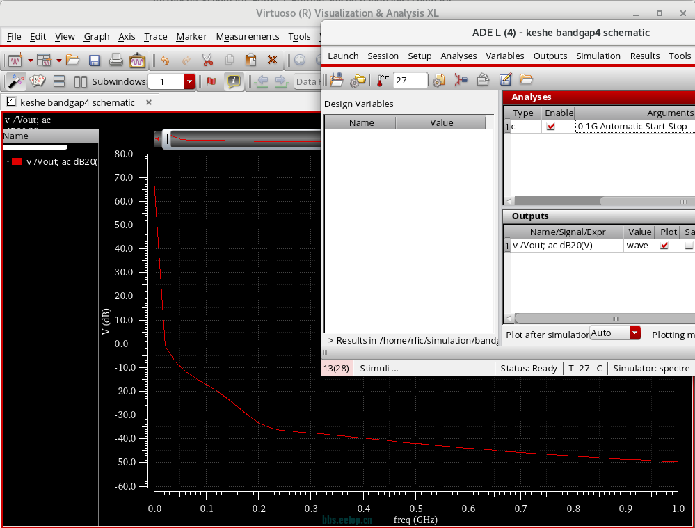695x528 pixels.
Task: Open the Measurements menu
Action: (x=248, y=36)
